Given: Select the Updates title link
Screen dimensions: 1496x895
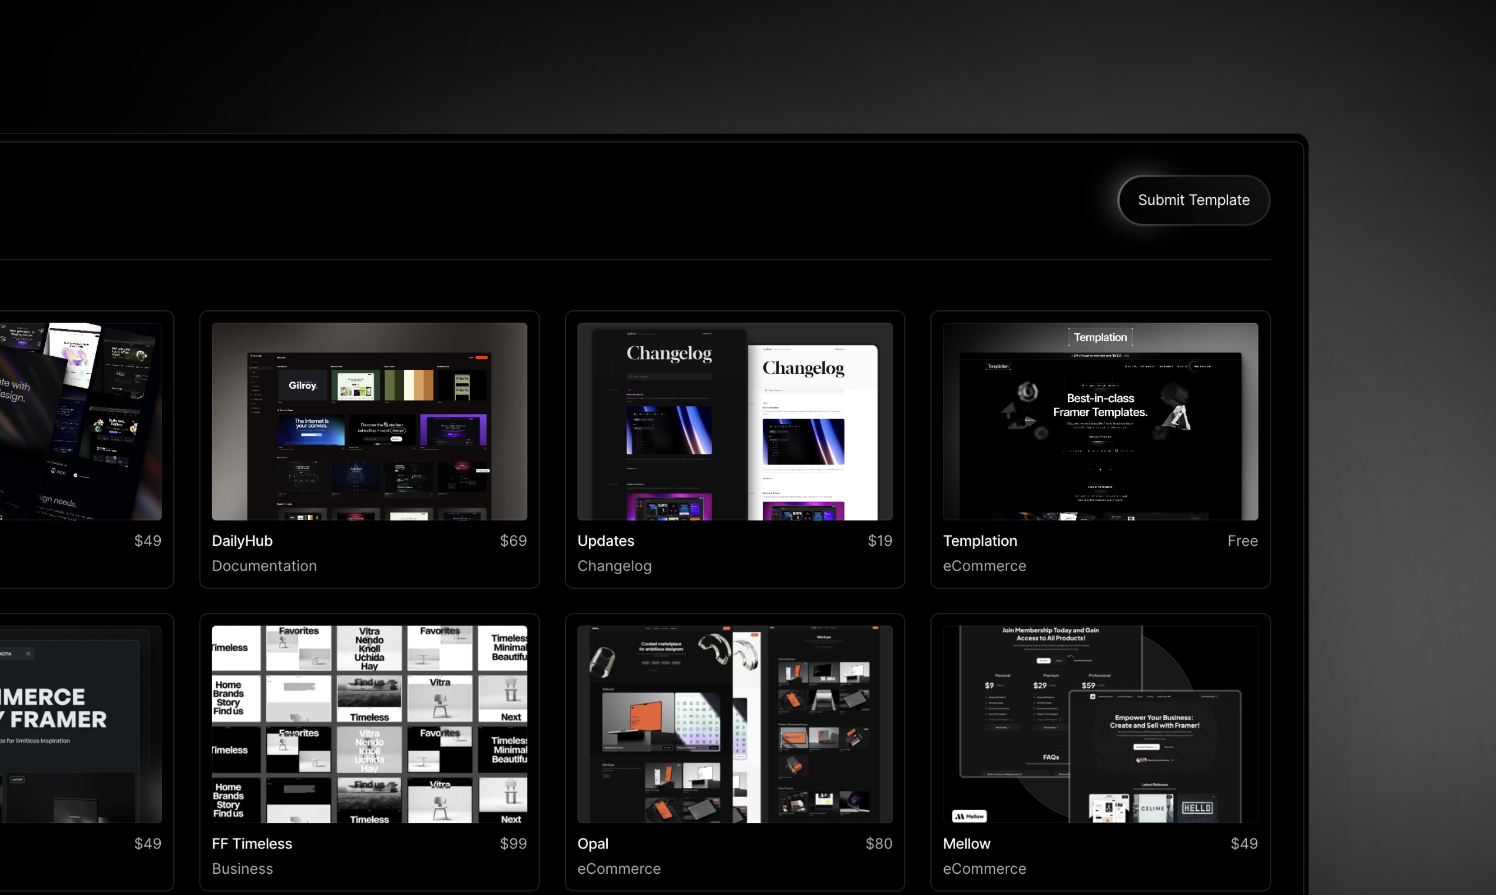Looking at the screenshot, I should tap(605, 541).
